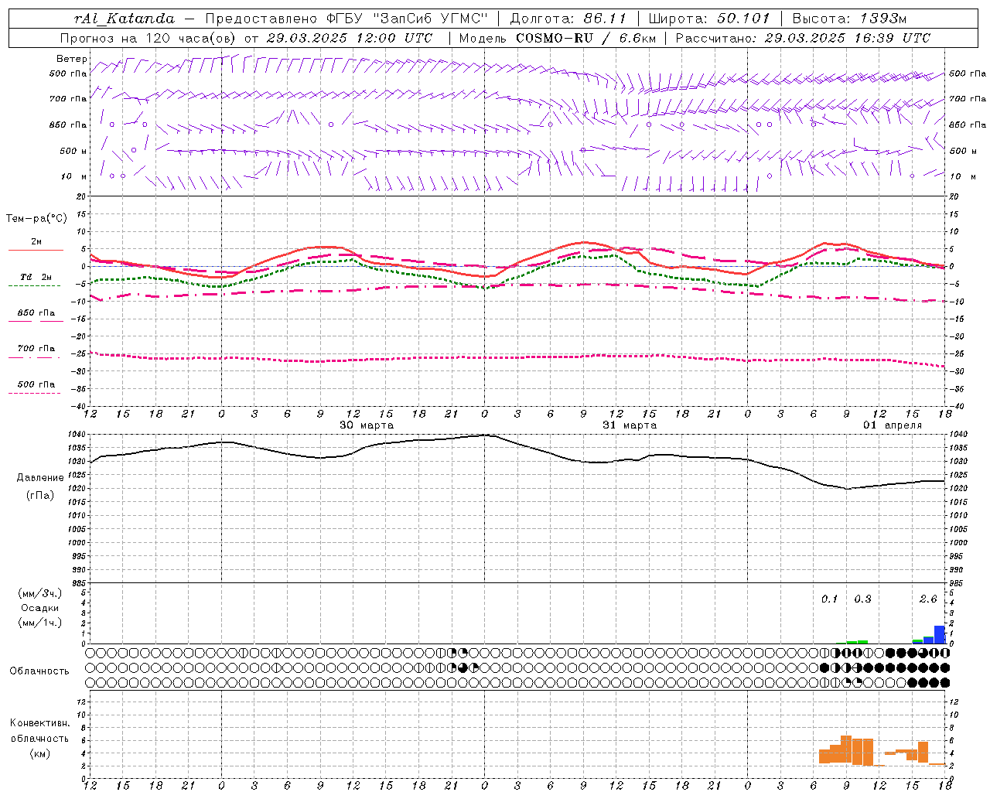The height and width of the screenshot is (792, 990).
Task: Click the "0.1" precipitation amount value
Action: tap(829, 599)
